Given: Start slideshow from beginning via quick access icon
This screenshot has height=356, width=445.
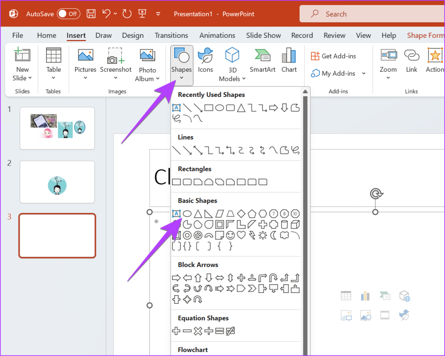Looking at the screenshot, I should click(x=142, y=13).
